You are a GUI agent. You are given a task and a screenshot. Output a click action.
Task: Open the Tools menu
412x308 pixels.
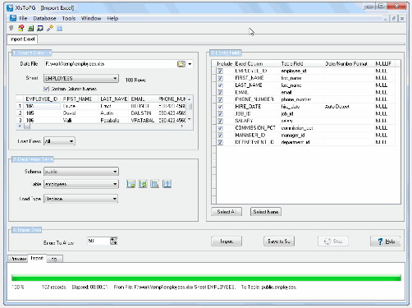coord(69,18)
